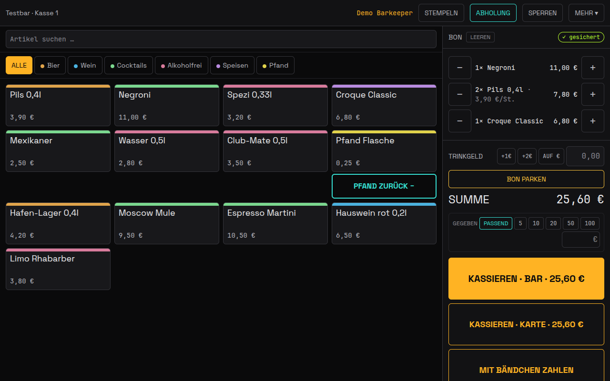Add Espresso Martini to the bon
The image size is (610, 381).
[x=275, y=223]
